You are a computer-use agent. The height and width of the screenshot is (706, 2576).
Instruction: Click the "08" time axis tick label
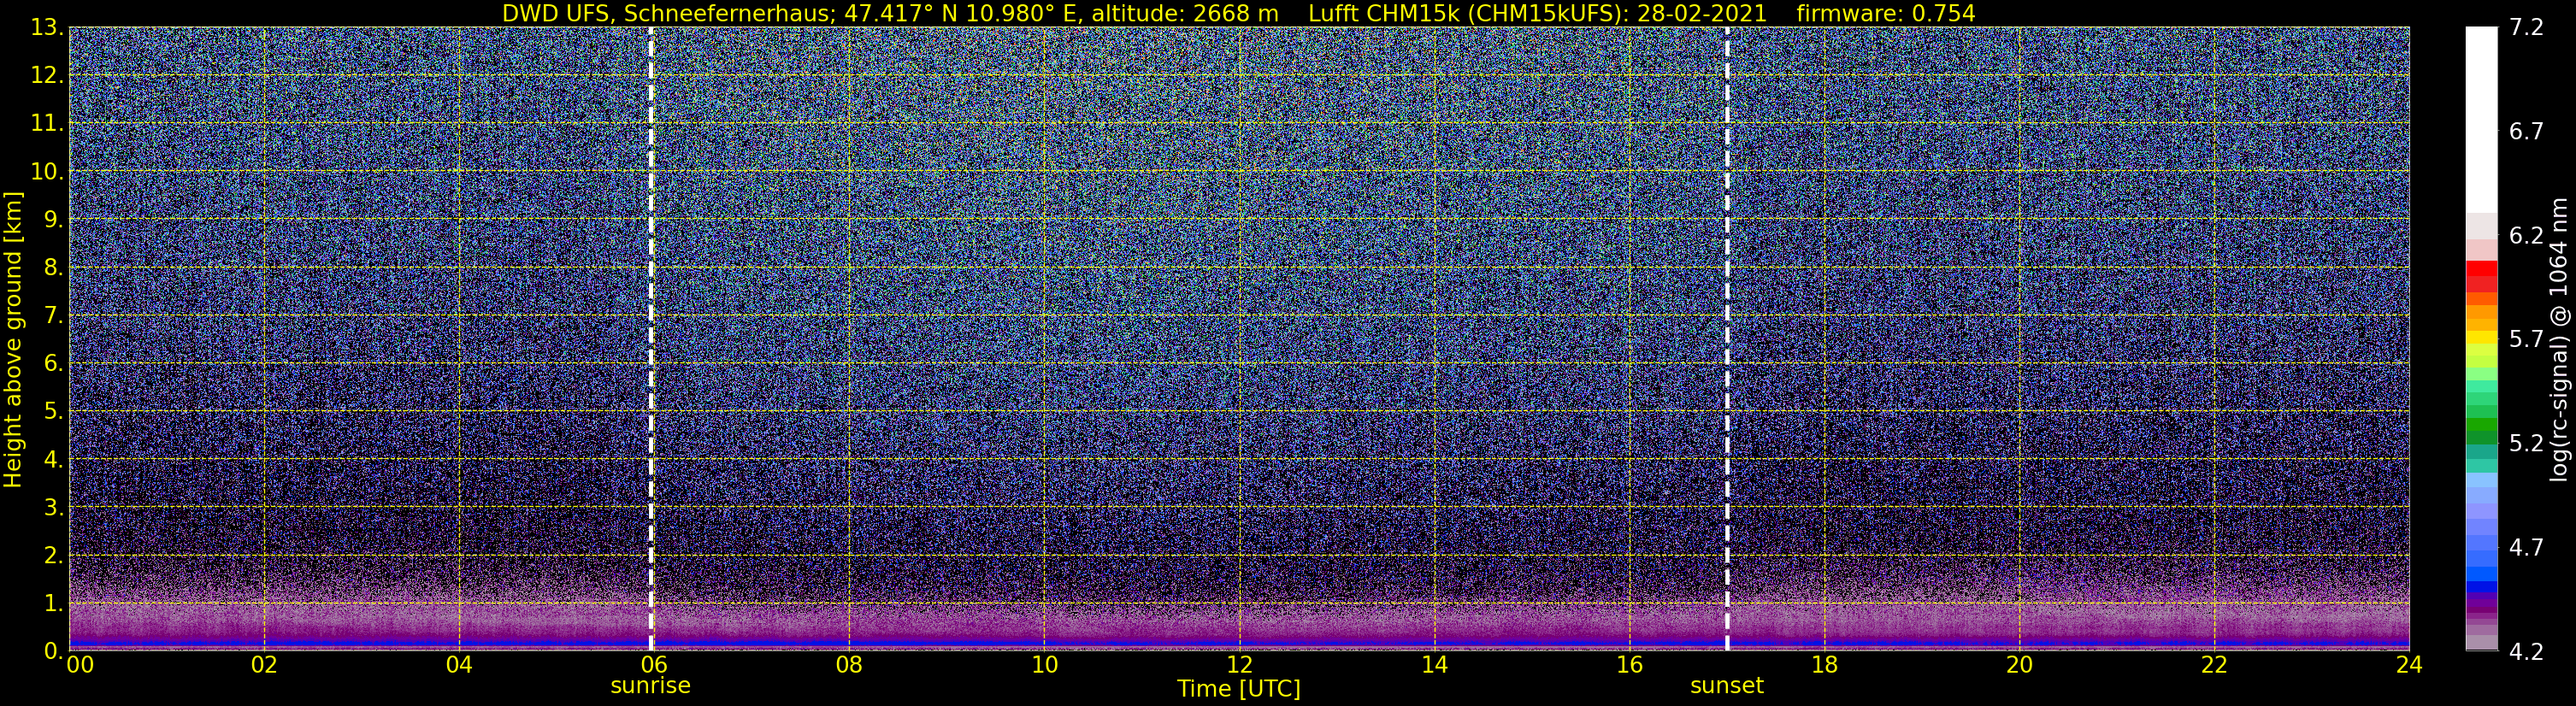849,665
